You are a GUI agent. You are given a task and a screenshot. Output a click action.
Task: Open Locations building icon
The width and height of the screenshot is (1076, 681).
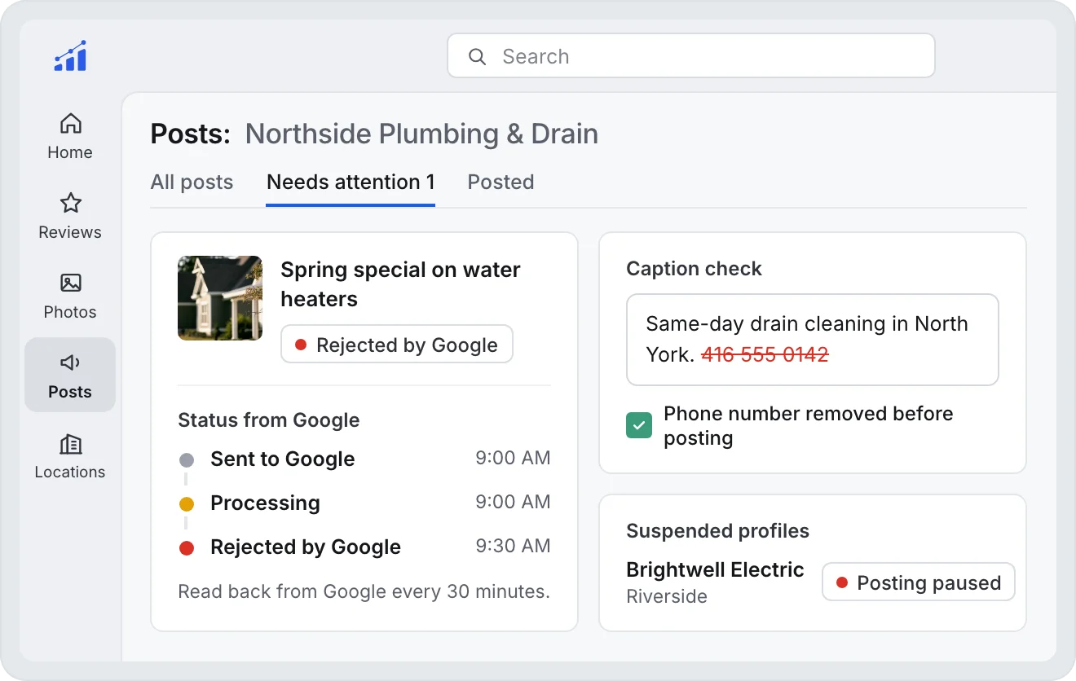coord(71,444)
